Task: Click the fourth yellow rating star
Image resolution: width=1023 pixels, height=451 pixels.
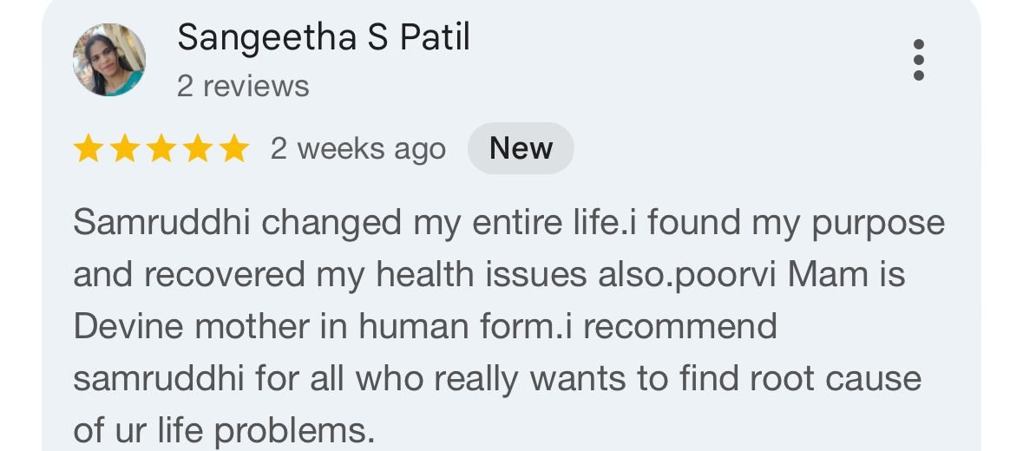Action: pyautogui.click(x=197, y=149)
